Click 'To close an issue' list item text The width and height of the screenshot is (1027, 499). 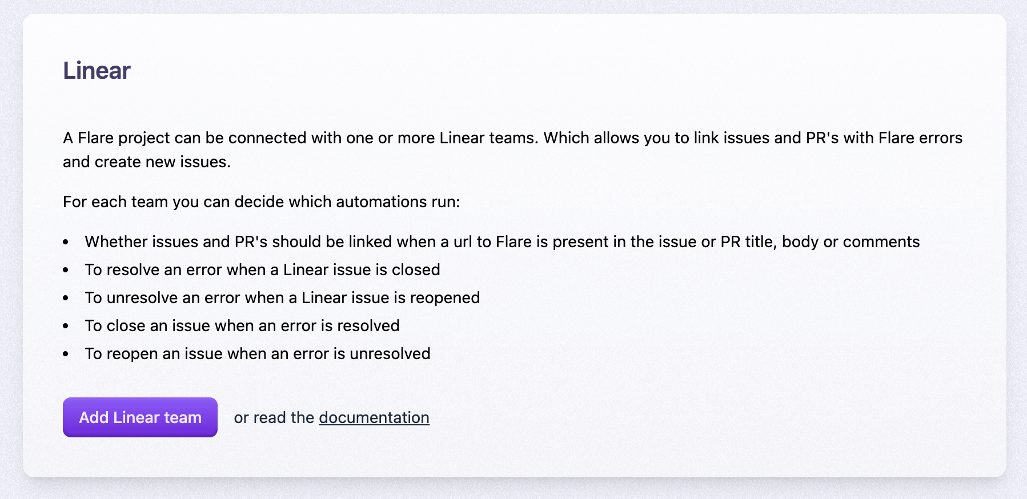pyautogui.click(x=242, y=326)
